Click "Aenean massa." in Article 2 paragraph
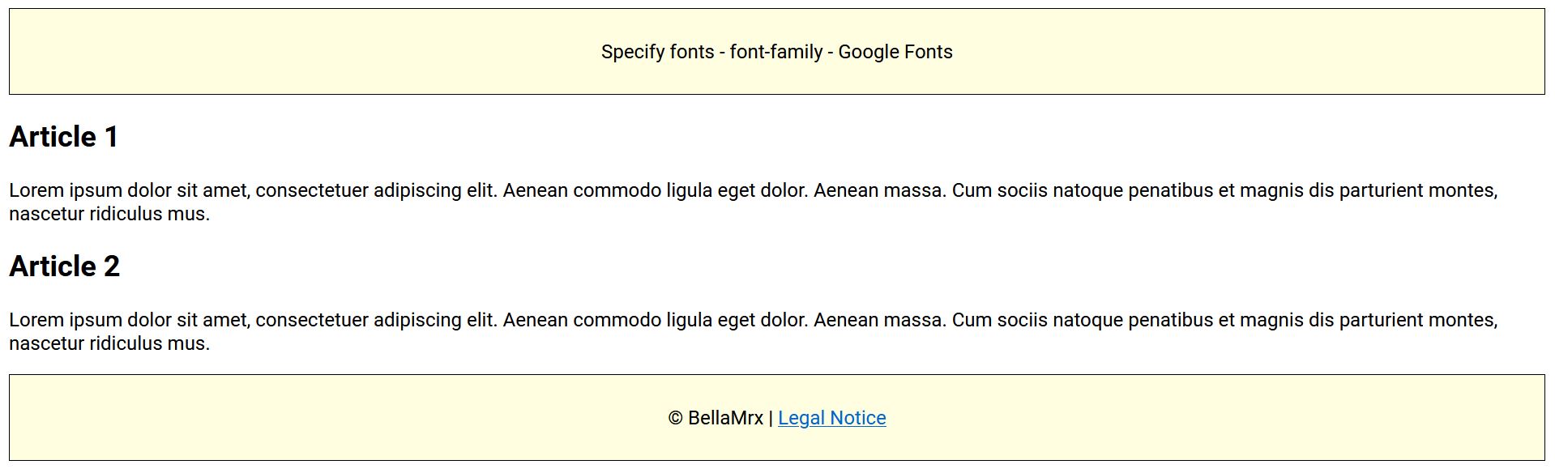Viewport: 1555px width, 473px height. coord(879,320)
